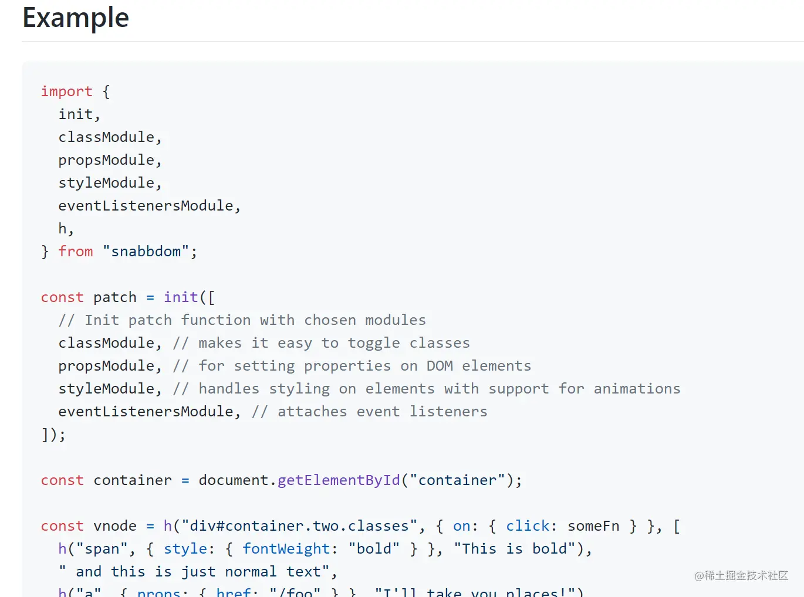804x597 pixels.
Task: Click the purple "init" function call
Action: pos(181,297)
